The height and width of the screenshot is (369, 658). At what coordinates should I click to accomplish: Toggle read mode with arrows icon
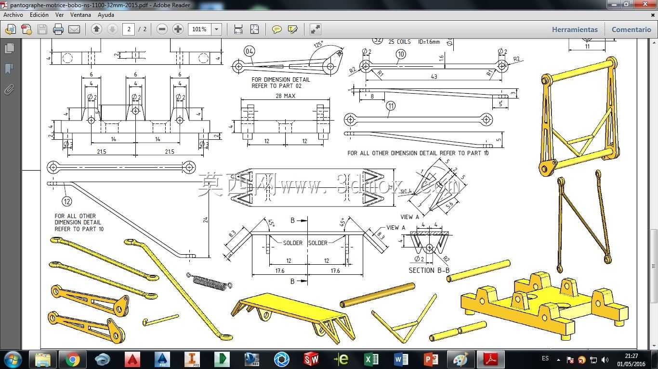[x=315, y=29]
